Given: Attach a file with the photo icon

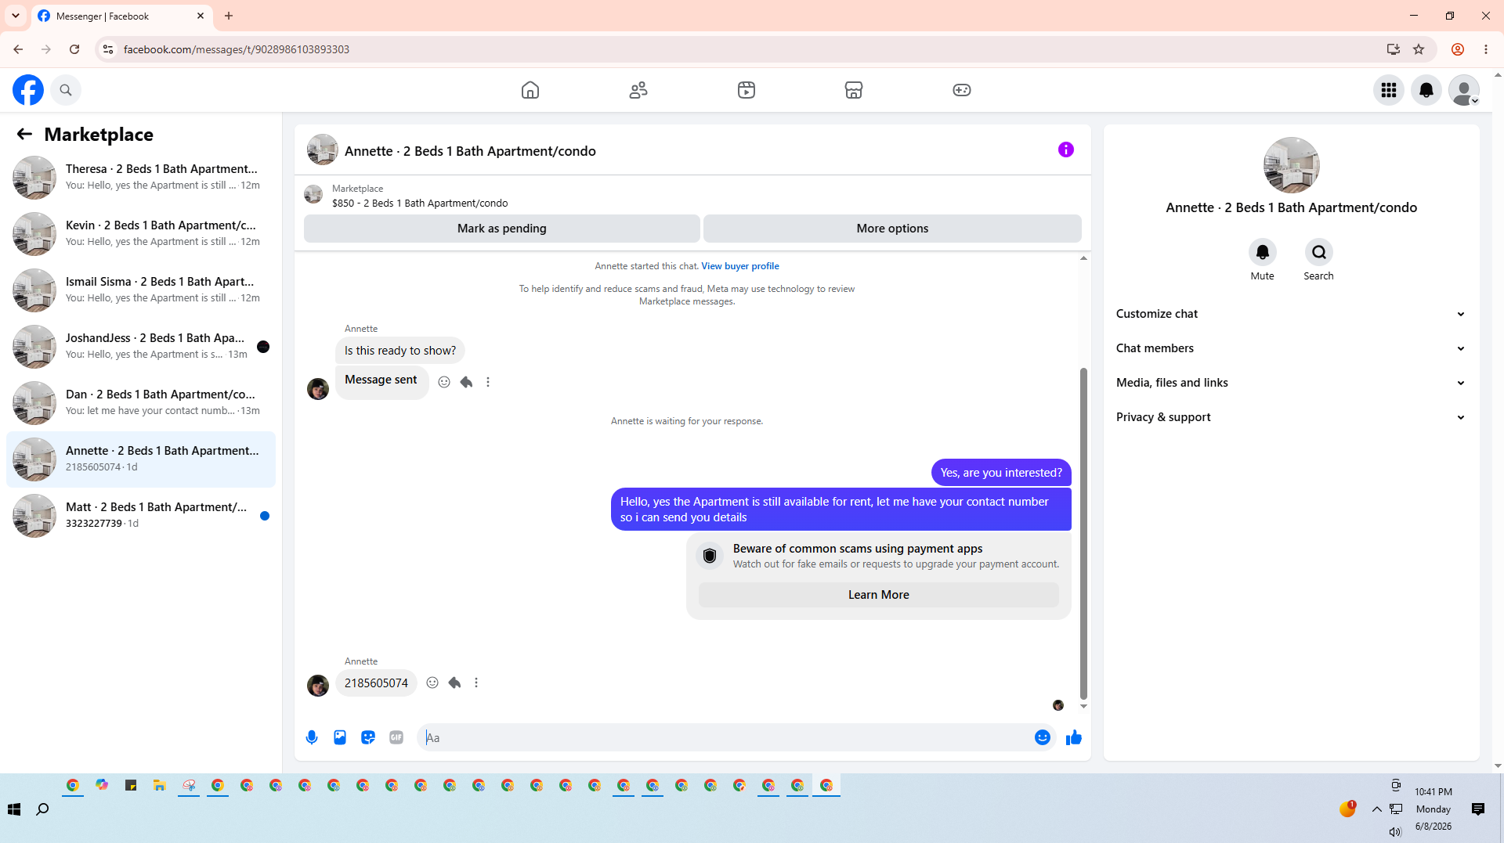Looking at the screenshot, I should pos(340,737).
